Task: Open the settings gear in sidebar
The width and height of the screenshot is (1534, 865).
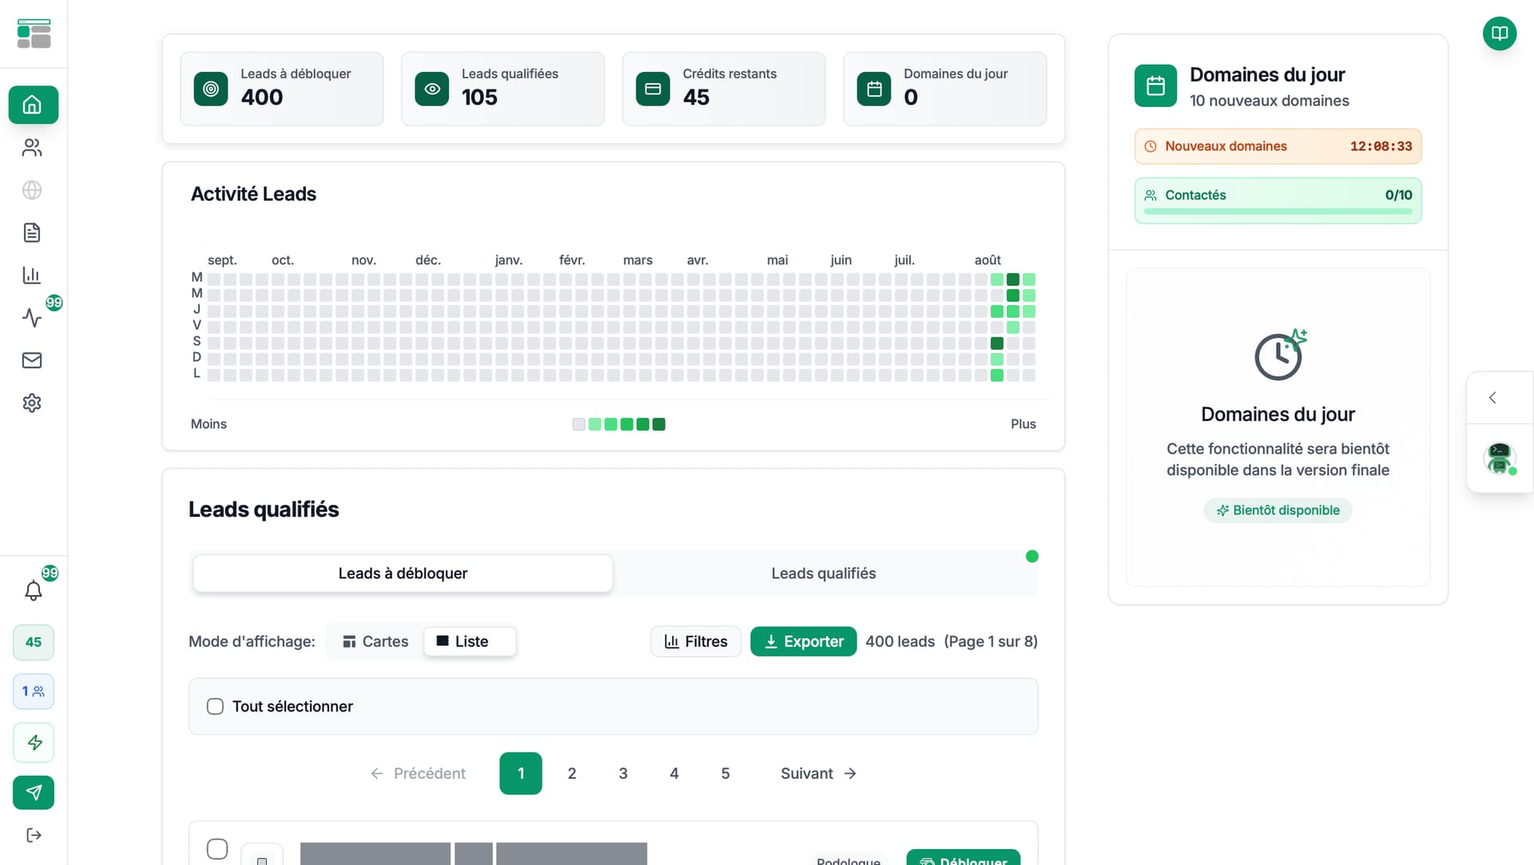Action: point(32,403)
